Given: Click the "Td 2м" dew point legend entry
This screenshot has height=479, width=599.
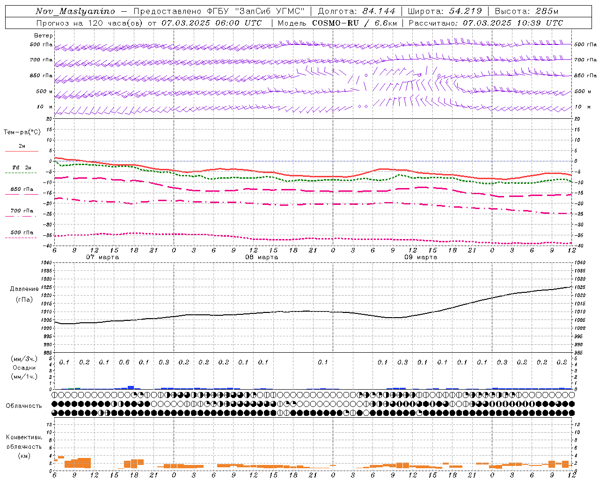Looking at the screenshot, I should 22,167.
